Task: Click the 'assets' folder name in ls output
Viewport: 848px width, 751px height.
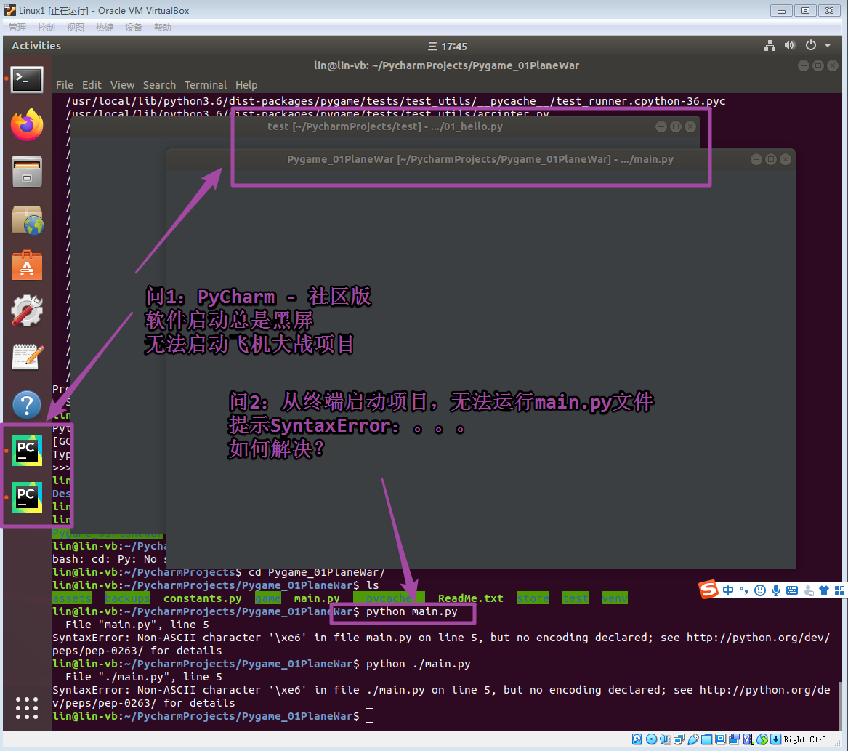Action: pos(72,598)
